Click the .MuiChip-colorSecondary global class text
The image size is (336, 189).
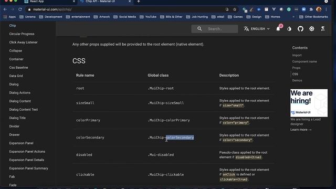(171, 138)
